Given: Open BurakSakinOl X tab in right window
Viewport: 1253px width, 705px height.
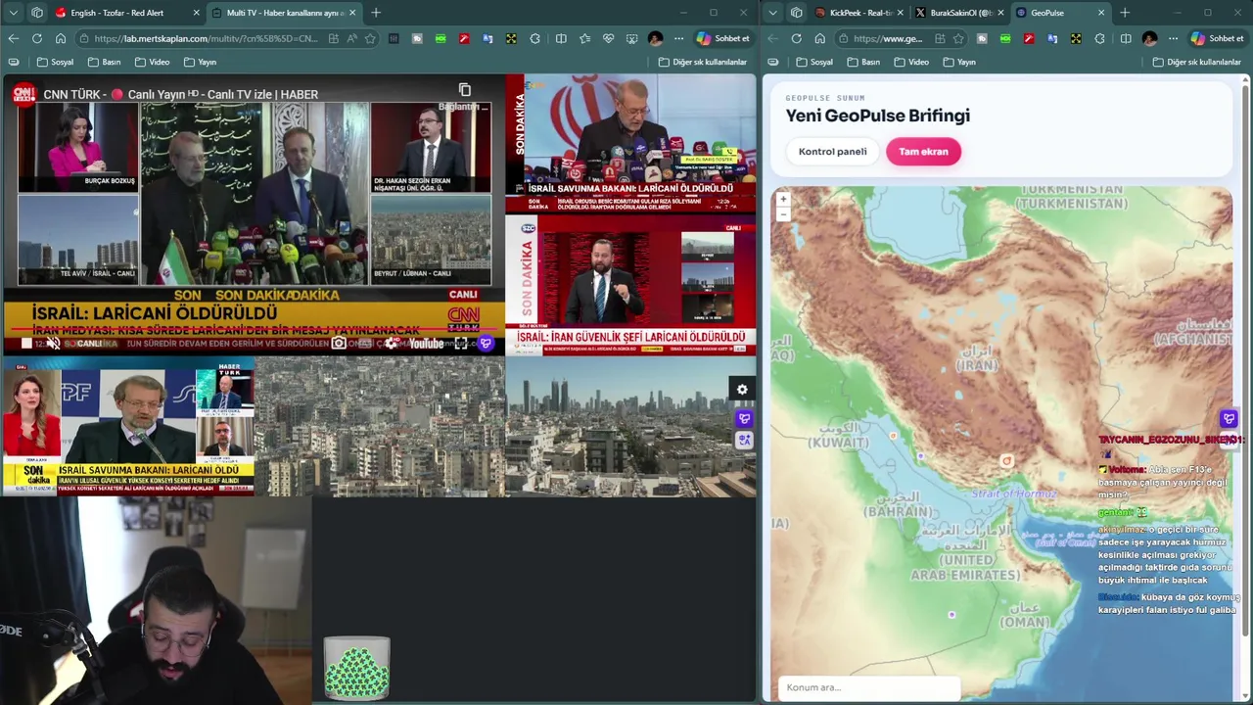Looking at the screenshot, I should (x=959, y=13).
